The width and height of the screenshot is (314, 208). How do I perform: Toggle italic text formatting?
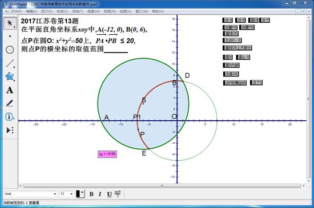click(100, 194)
